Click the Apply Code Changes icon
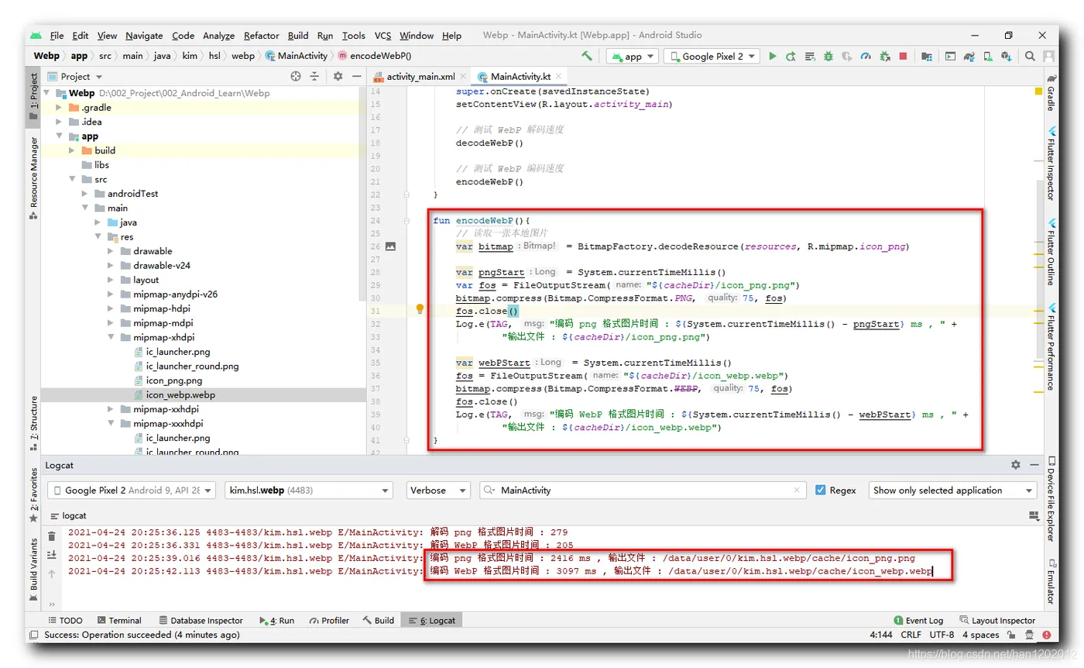The image size is (1084, 668). click(x=810, y=56)
